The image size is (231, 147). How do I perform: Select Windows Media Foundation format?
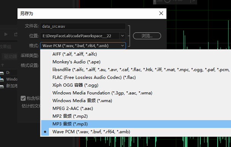click(x=136, y=93)
